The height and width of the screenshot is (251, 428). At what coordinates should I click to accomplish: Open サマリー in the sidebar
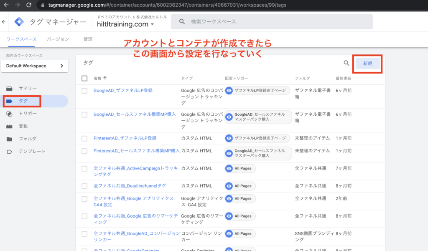tap(28, 89)
